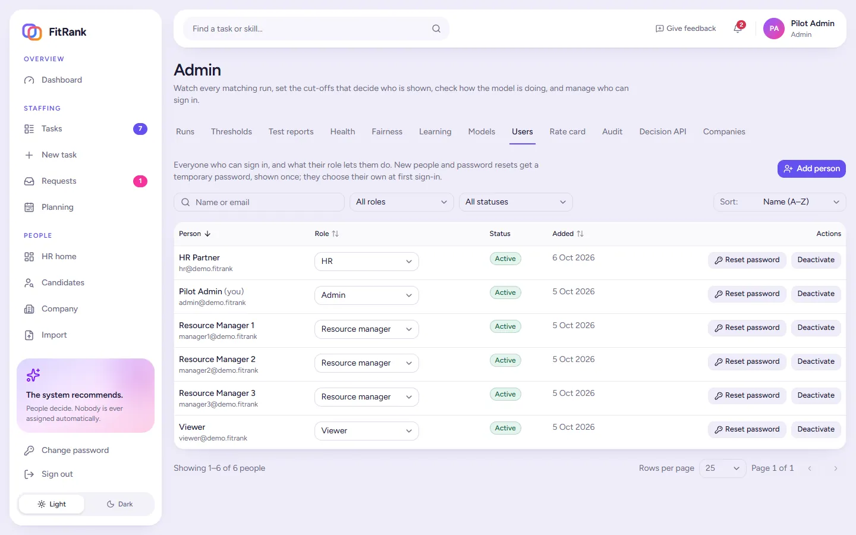Switch to Light theme
The width and height of the screenshot is (856, 535).
click(52, 504)
